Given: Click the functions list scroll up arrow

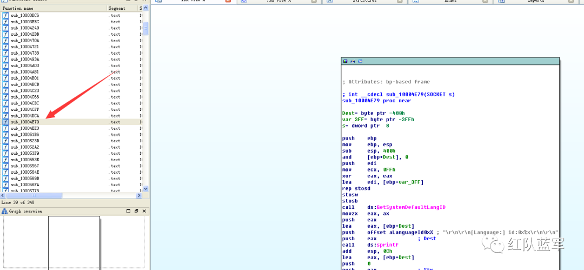Looking at the screenshot, I should 145,8.
